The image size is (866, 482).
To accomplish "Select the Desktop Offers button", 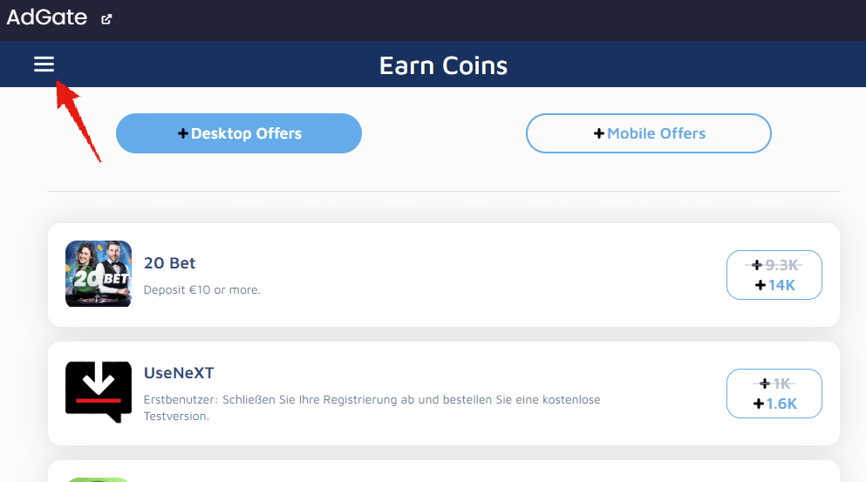I will [x=239, y=133].
